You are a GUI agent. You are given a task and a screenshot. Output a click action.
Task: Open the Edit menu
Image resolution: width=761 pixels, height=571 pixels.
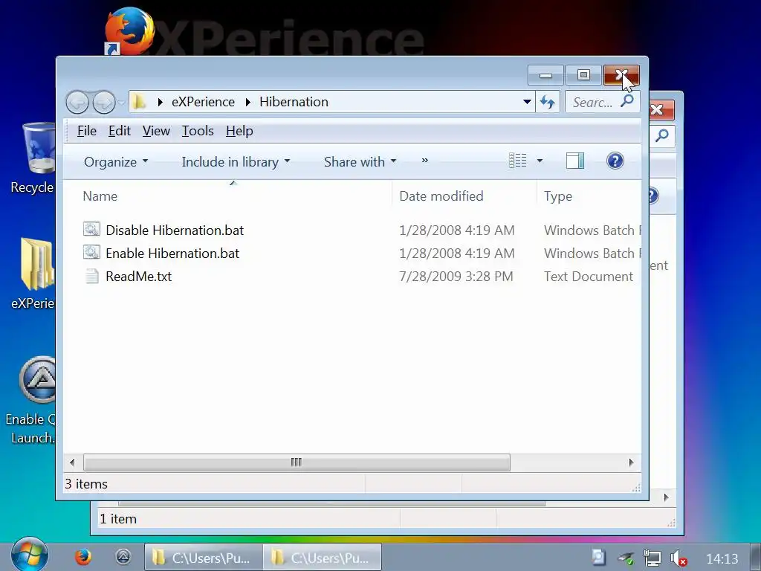click(x=120, y=131)
